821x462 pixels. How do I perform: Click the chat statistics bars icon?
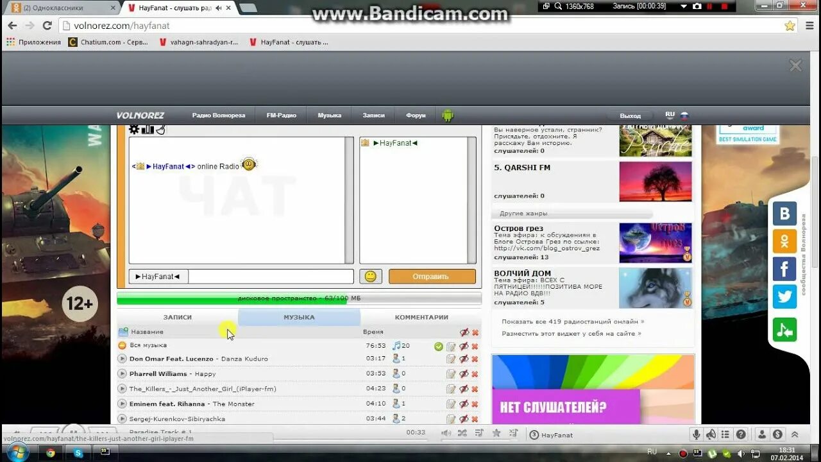click(x=148, y=129)
